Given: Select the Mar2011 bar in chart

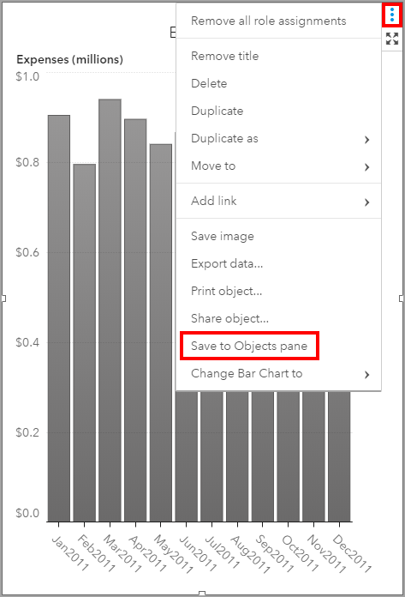Looking at the screenshot, I should pyautogui.click(x=110, y=311).
